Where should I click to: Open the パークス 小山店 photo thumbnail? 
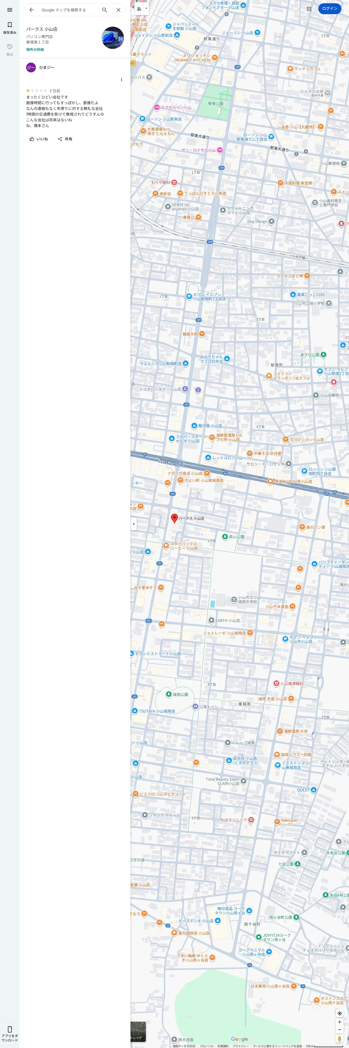click(113, 38)
